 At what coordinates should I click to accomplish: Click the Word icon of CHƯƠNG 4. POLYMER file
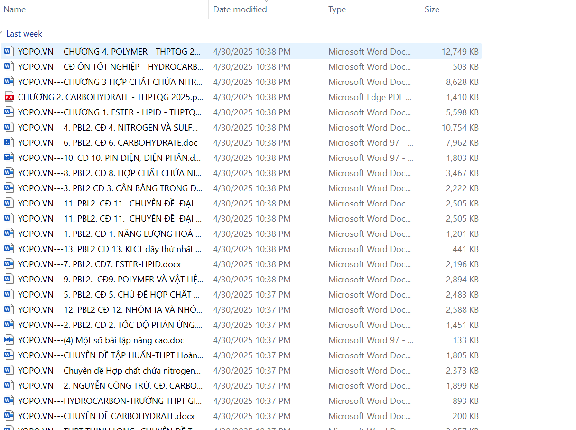(9, 51)
